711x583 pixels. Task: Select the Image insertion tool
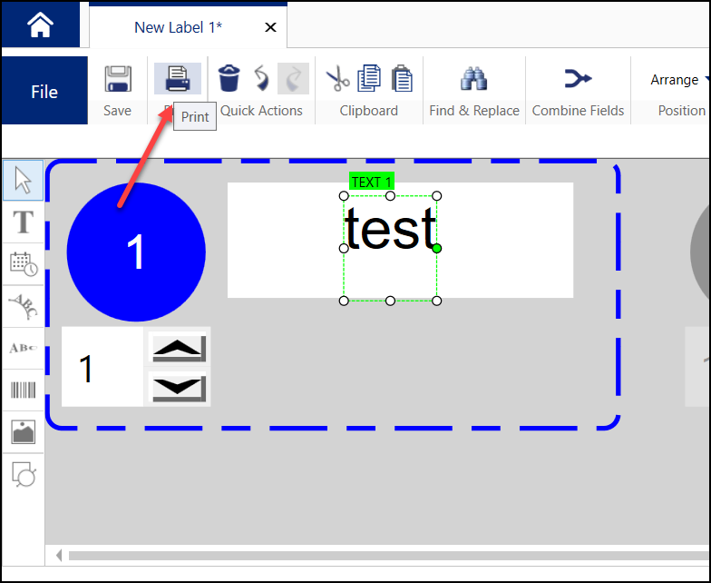pyautogui.click(x=23, y=432)
